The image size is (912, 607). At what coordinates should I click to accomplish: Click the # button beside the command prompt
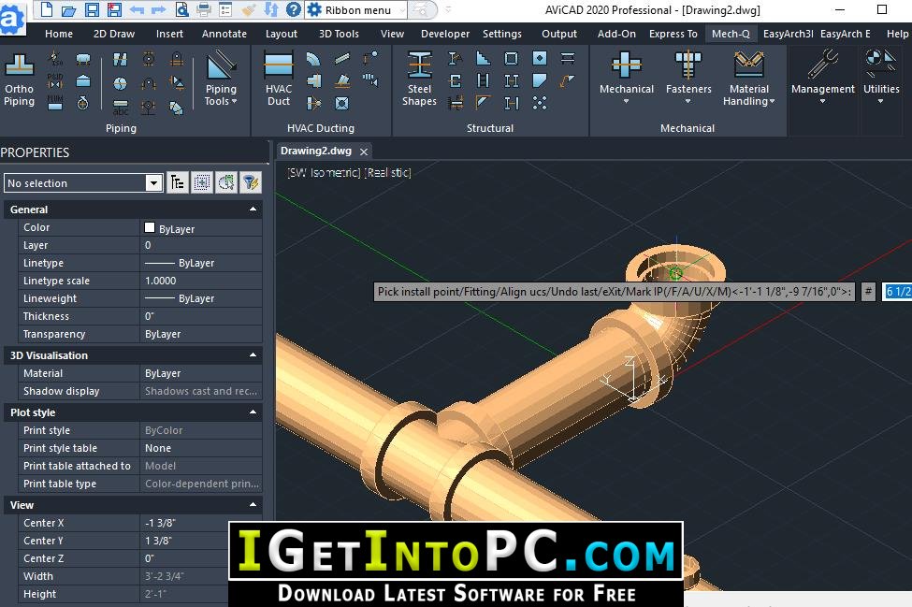coord(868,291)
